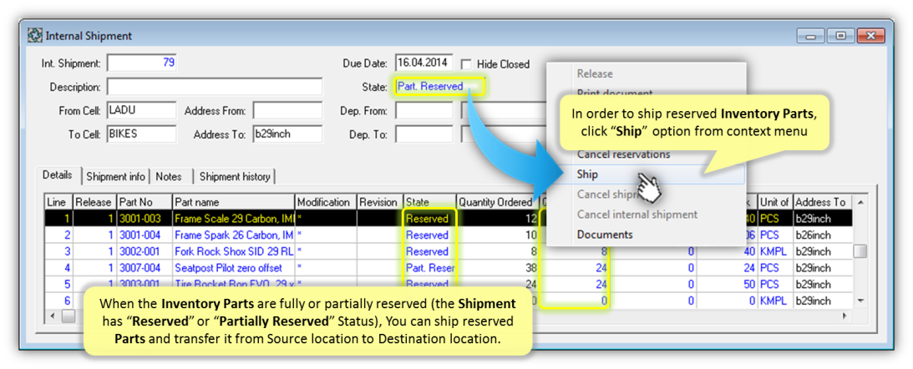The width and height of the screenshot is (913, 369).
Task: Click the State column header
Action: click(x=429, y=202)
